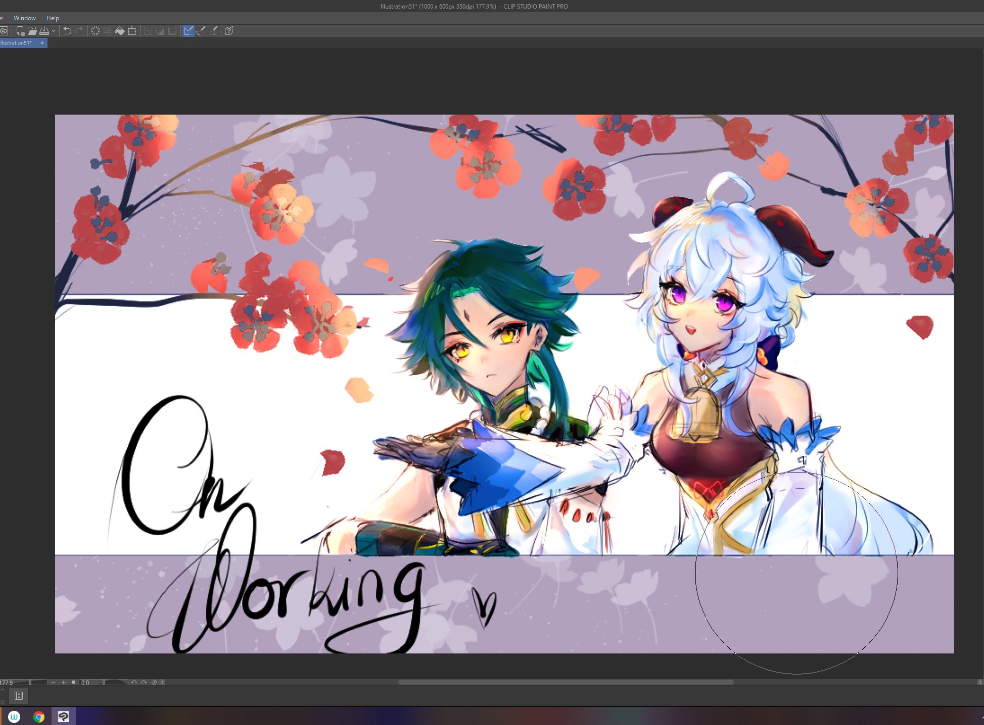Click fit-to-screen square icon
984x725 pixels.
click(73, 682)
